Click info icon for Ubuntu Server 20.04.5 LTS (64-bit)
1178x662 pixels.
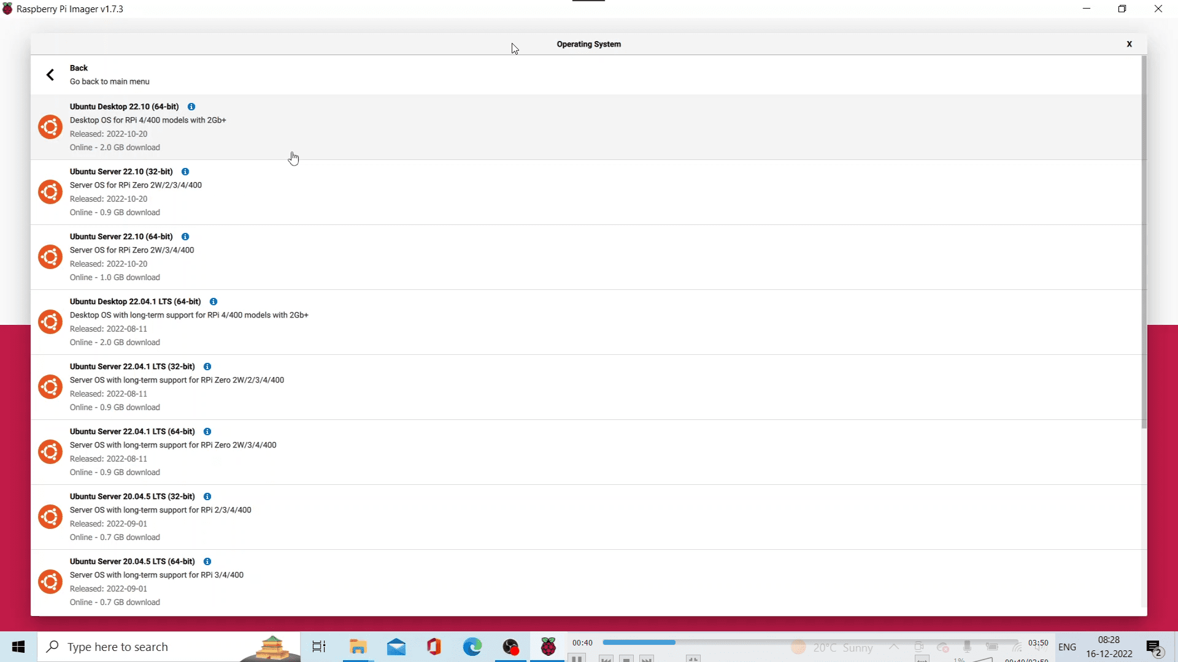[207, 561]
